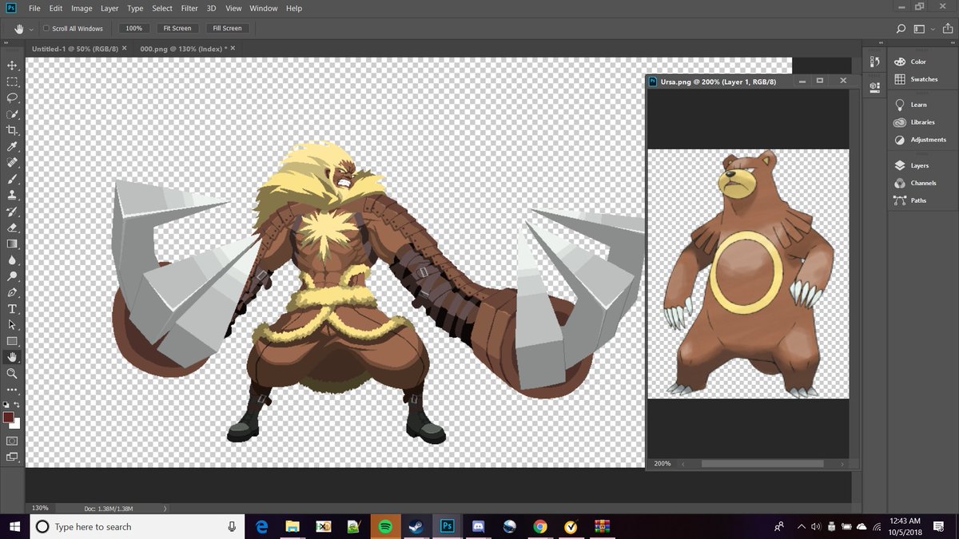Switch to the 000.png document tab

point(183,49)
